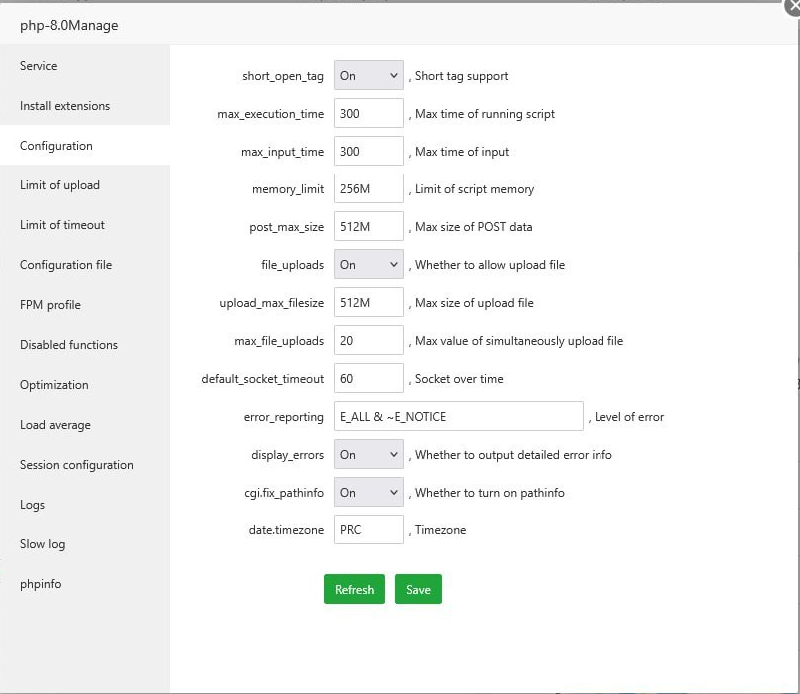The width and height of the screenshot is (800, 694).
Task: Select the date.timezone input field
Action: pyautogui.click(x=368, y=530)
